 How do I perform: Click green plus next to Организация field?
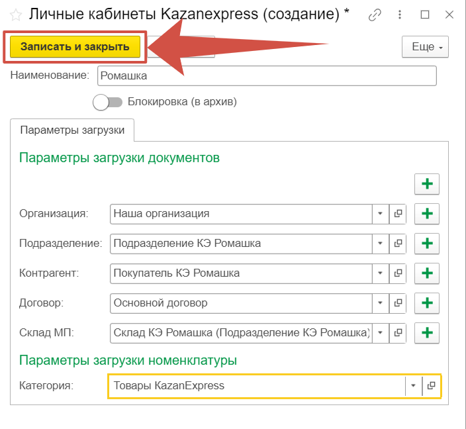427,214
